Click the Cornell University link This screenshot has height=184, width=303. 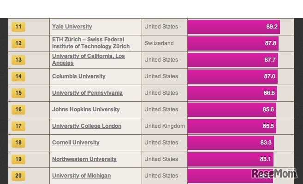(x=76, y=143)
